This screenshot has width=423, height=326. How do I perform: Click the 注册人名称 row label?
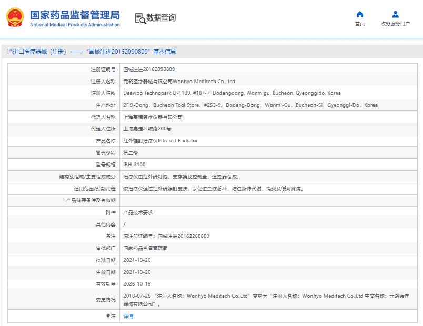pos(103,81)
